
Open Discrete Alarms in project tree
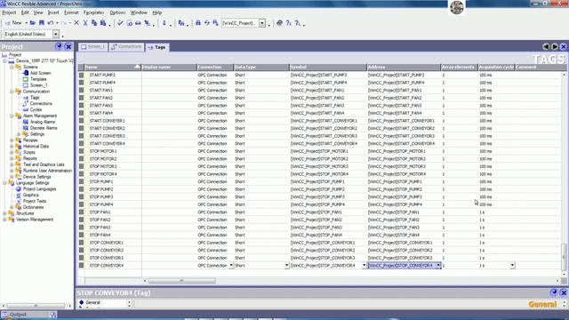[44, 128]
